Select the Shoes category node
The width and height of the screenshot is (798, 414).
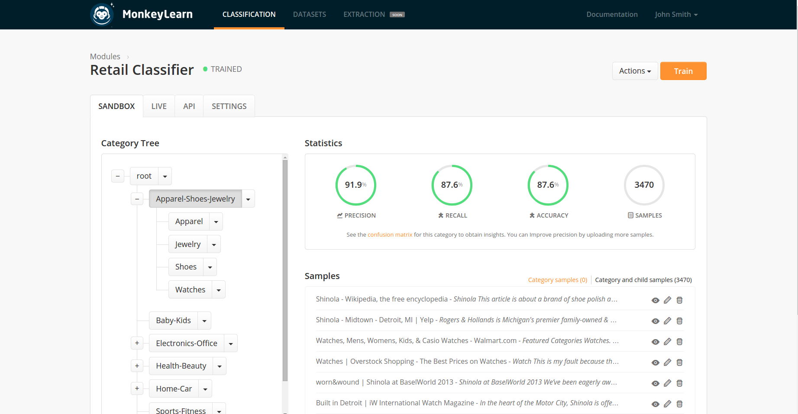coord(186,267)
